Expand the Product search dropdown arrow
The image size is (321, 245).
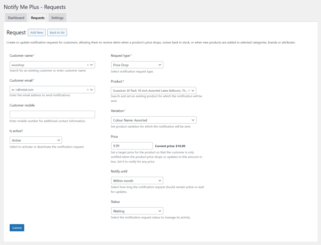pyautogui.click(x=193, y=91)
